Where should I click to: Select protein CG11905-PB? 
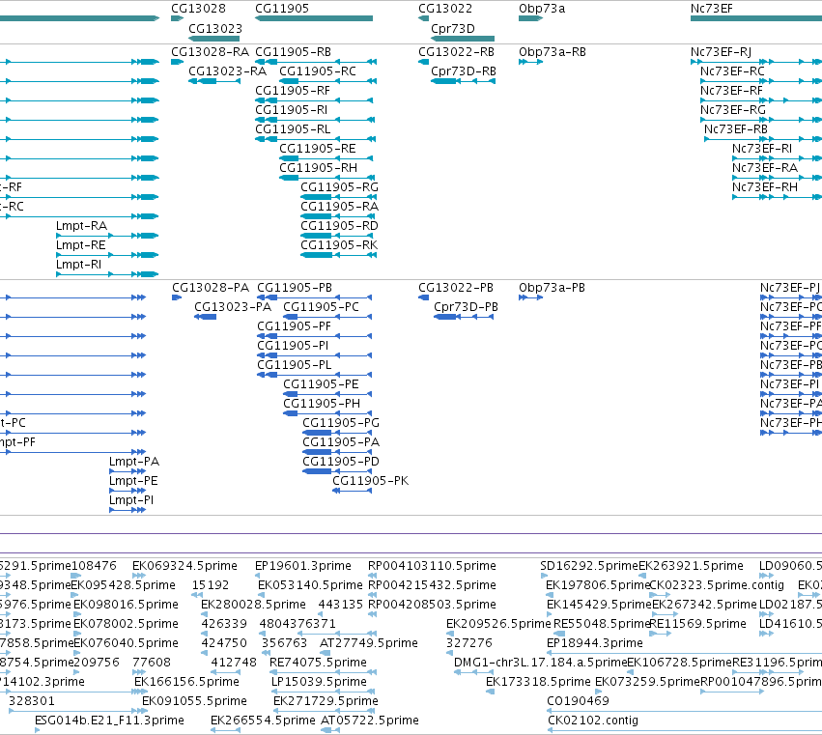[294, 288]
